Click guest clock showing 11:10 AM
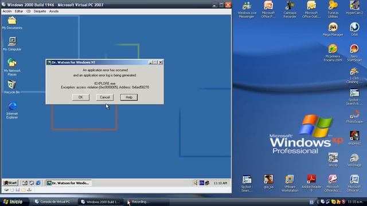 click(x=220, y=183)
